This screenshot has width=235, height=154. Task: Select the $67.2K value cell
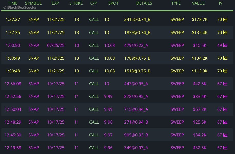[x=200, y=109]
